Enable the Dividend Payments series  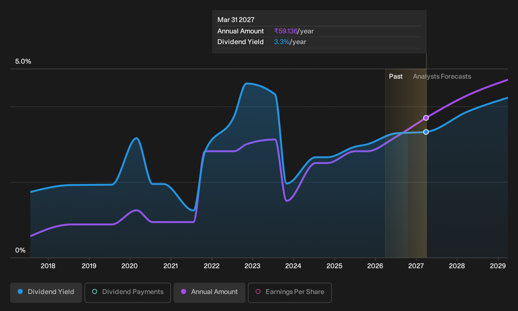128,293
